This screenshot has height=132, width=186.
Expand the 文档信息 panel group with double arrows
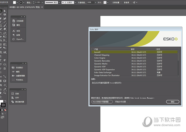click(22, 17)
